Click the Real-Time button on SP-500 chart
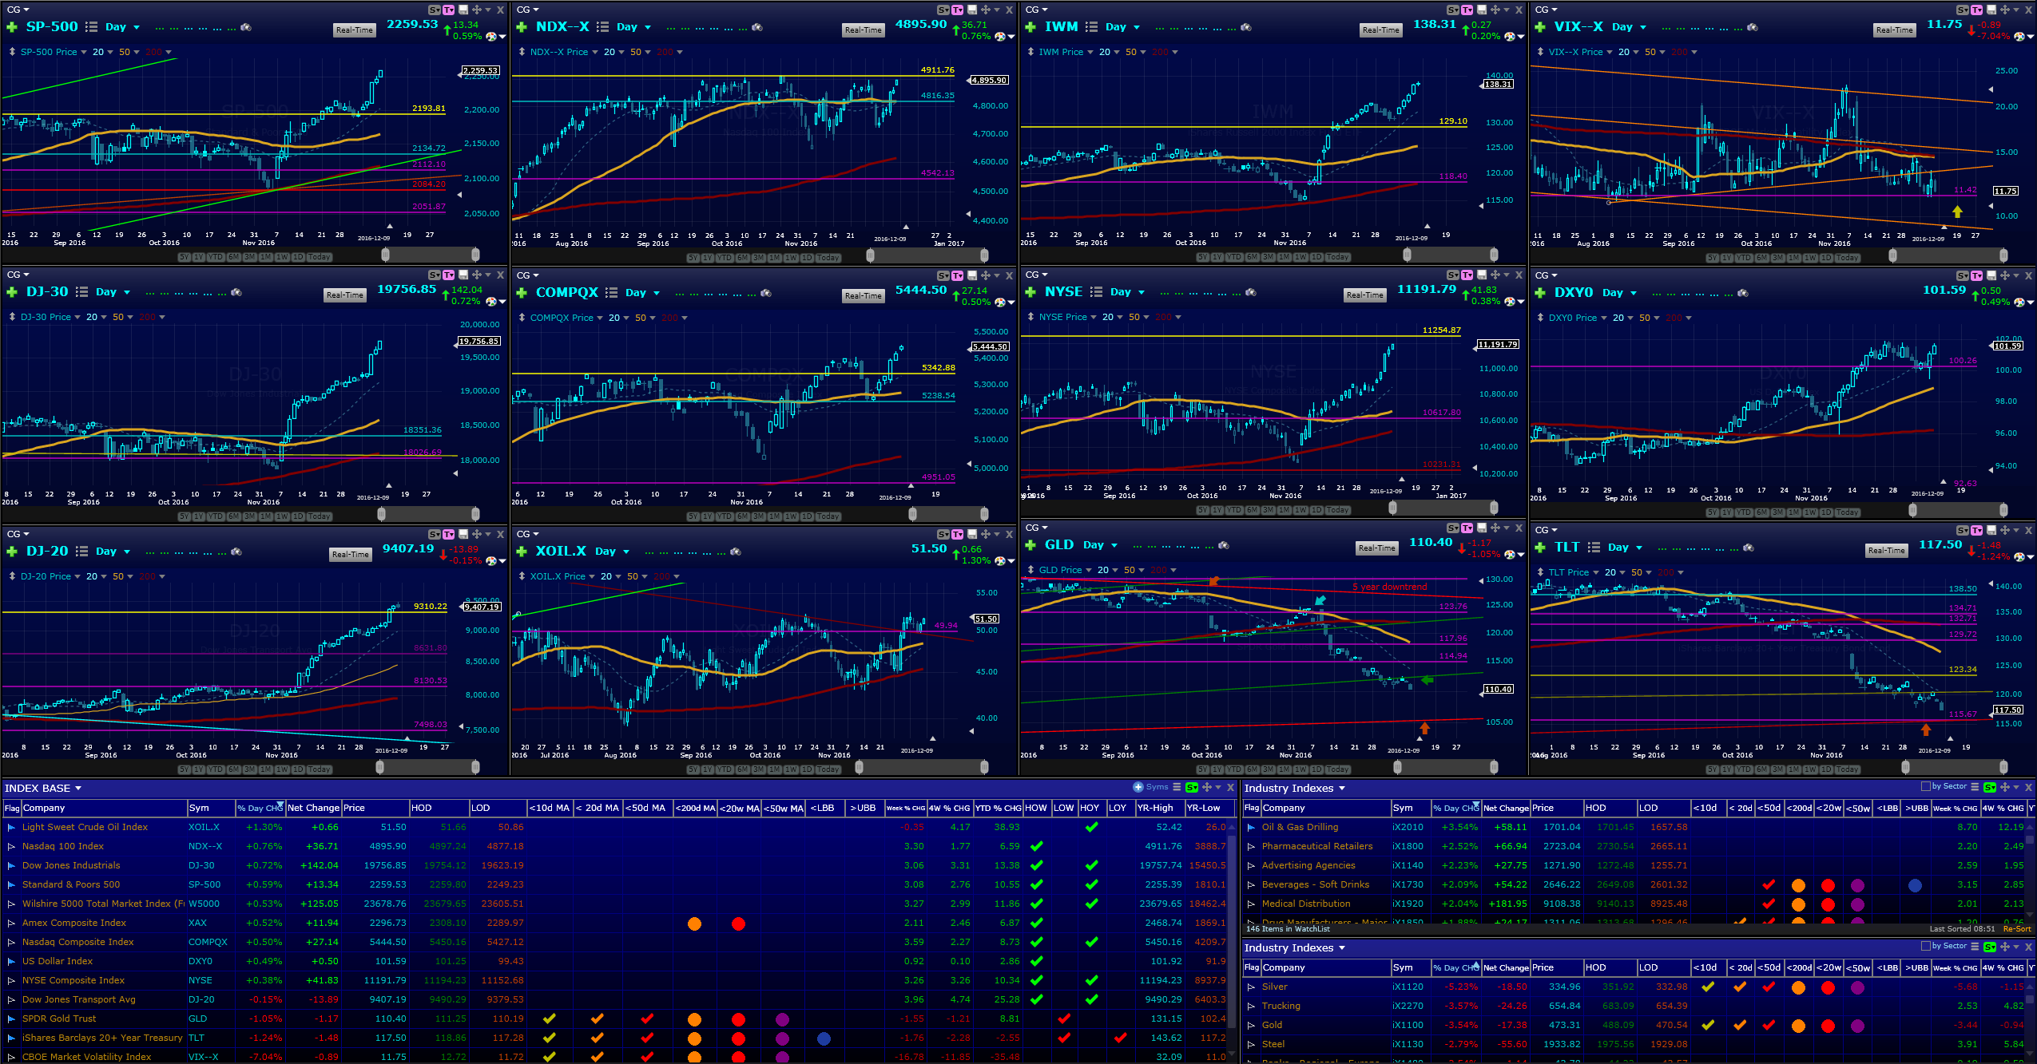2037x1064 pixels. tap(355, 30)
